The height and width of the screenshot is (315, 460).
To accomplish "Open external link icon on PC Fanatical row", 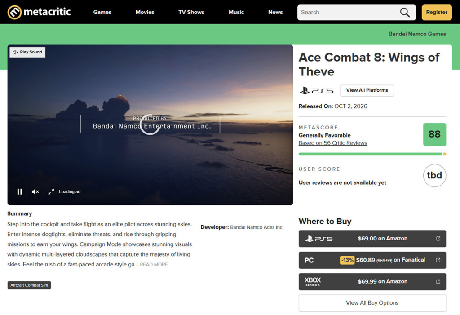I will [438, 260].
